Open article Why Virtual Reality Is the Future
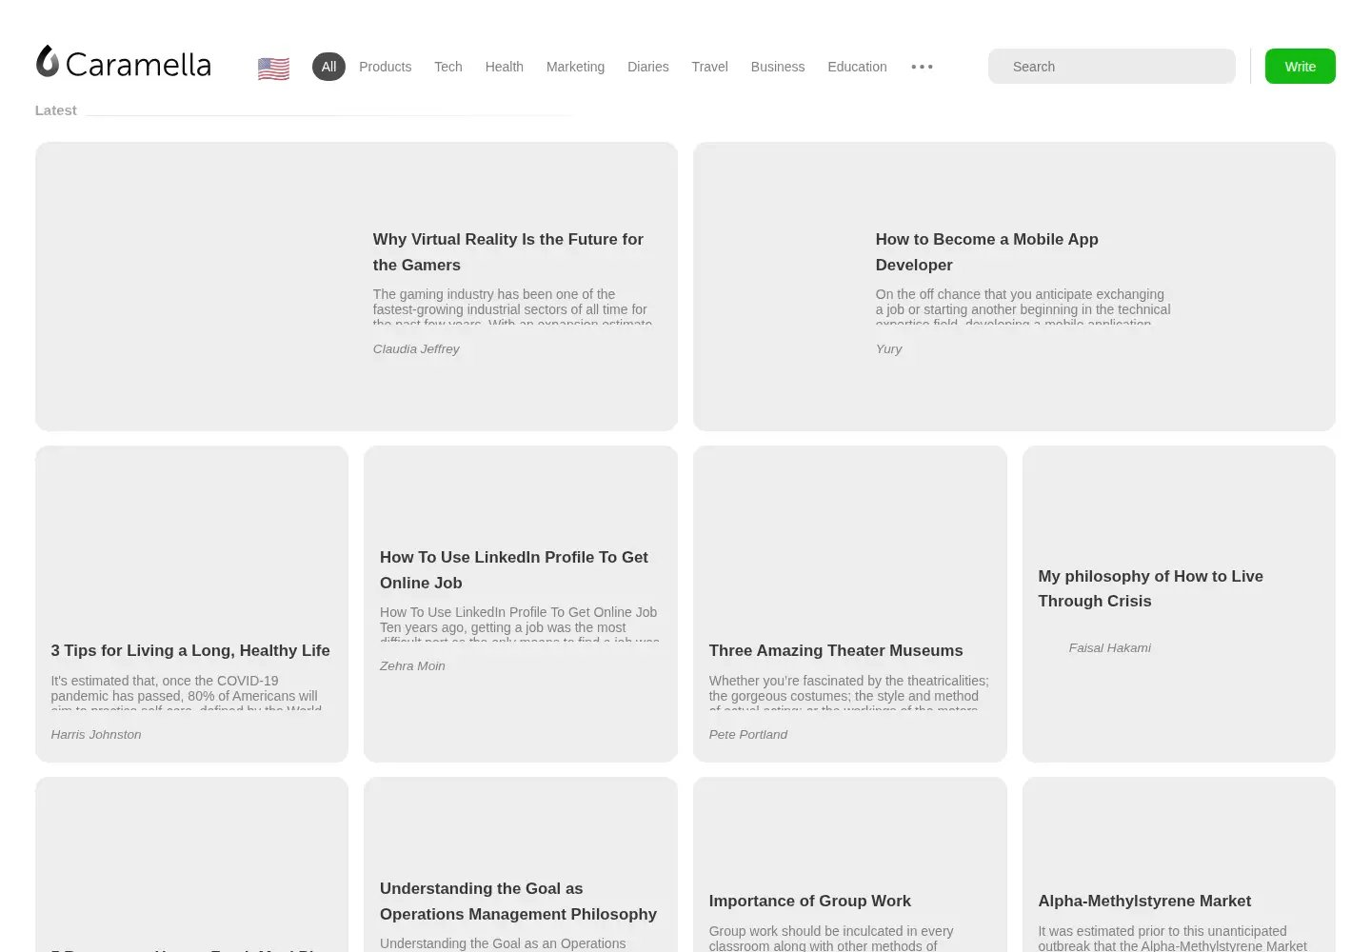The image size is (1371, 952). pos(508,252)
